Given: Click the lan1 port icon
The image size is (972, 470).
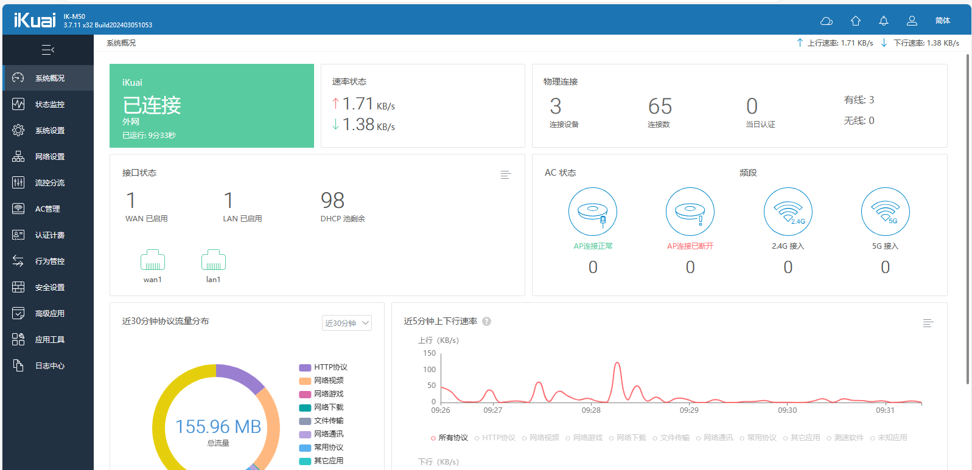Looking at the screenshot, I should click(214, 260).
